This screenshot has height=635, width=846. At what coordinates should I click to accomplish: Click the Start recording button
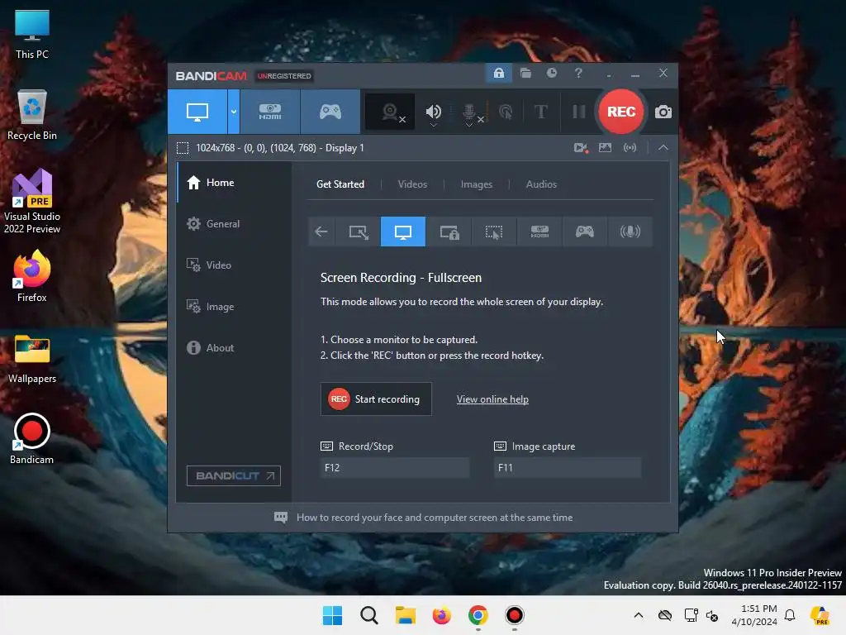coord(376,399)
